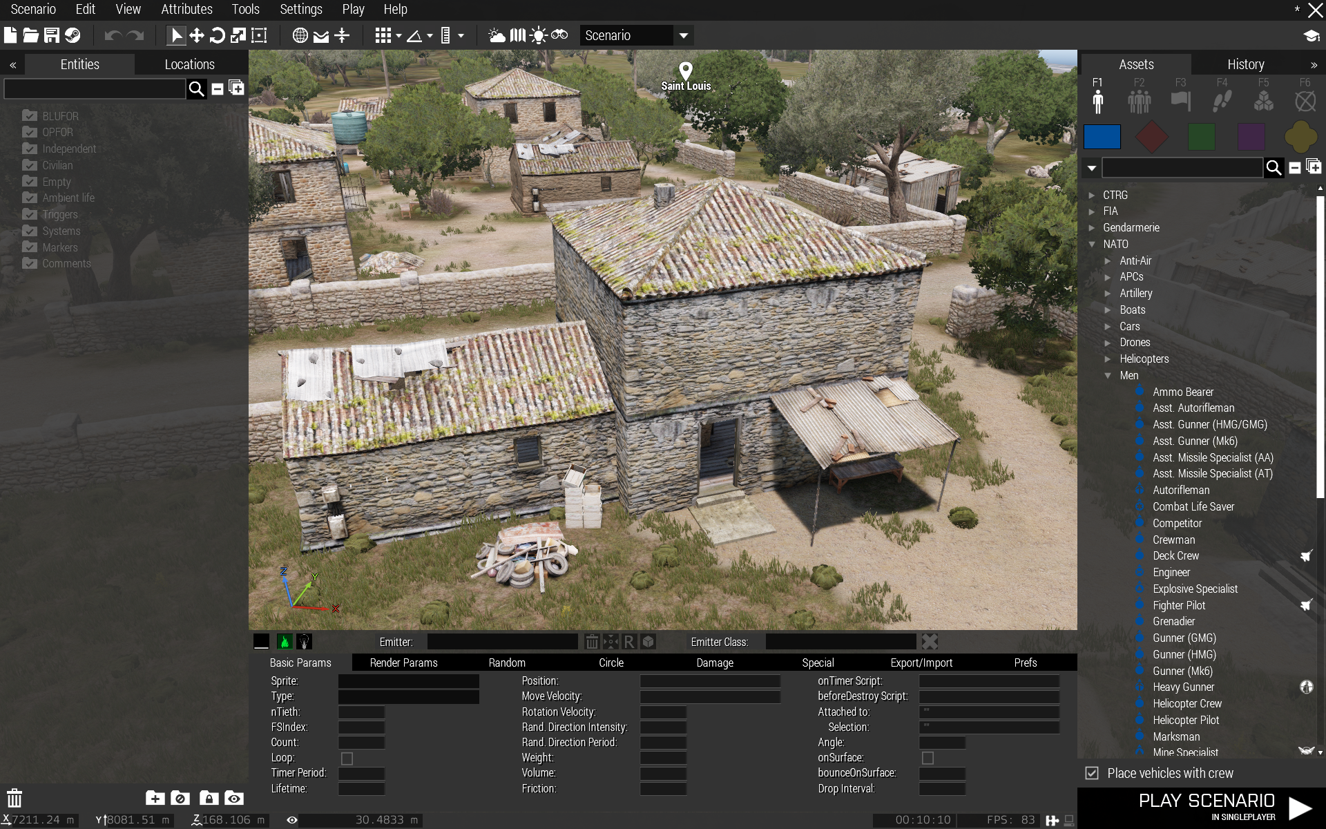Click the R reset emitter icon
This screenshot has width=1326, height=829.
click(x=628, y=642)
